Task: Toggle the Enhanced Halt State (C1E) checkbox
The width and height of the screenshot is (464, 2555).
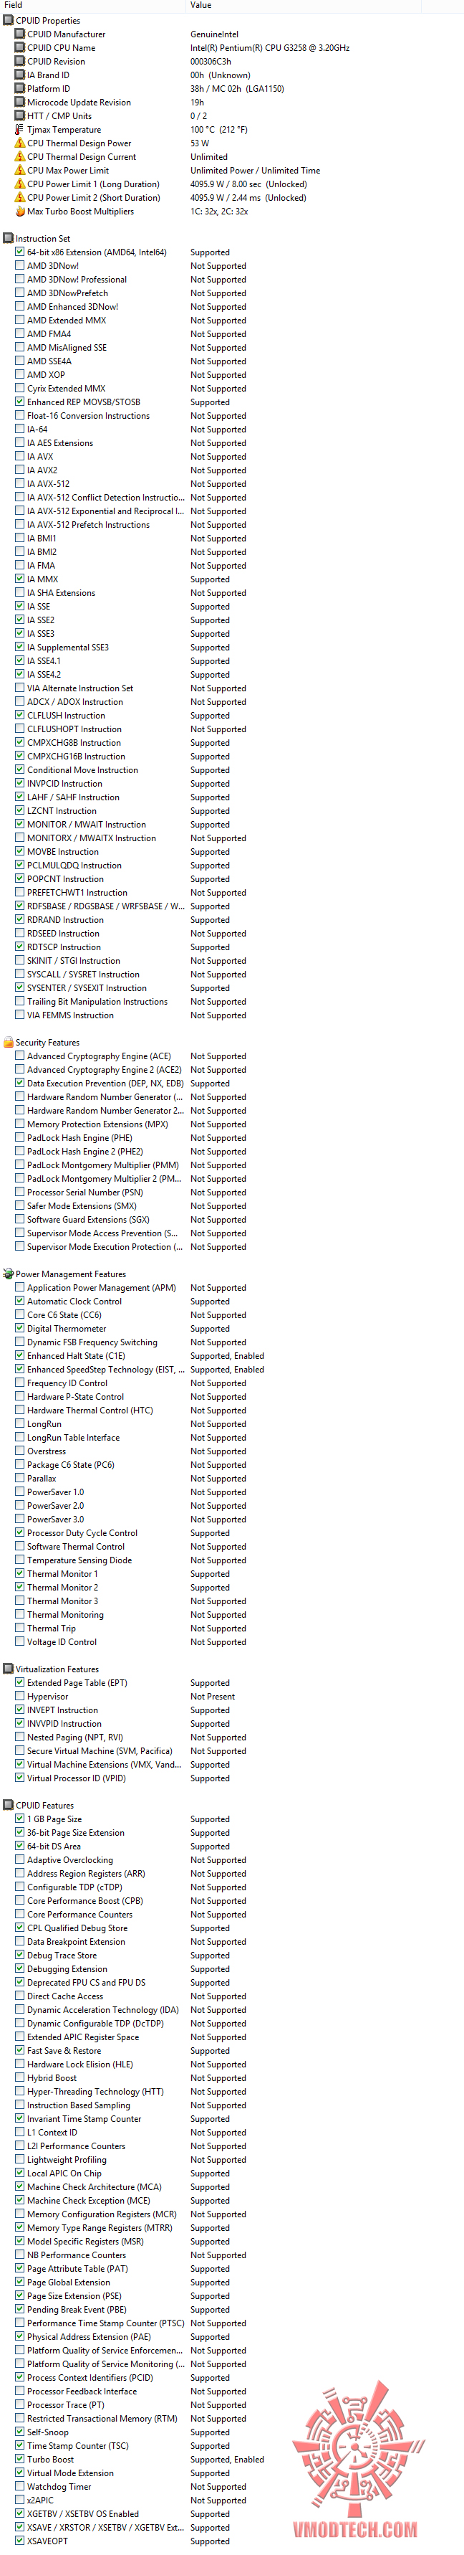Action: click(x=20, y=1356)
